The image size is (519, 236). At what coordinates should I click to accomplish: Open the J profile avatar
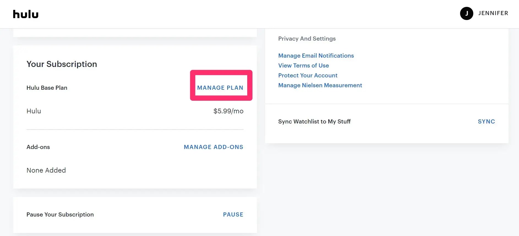[x=466, y=13]
